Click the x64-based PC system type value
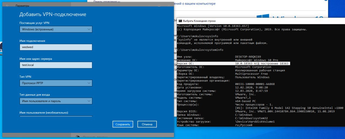Screen dimensions: 345x139 pos(246,101)
